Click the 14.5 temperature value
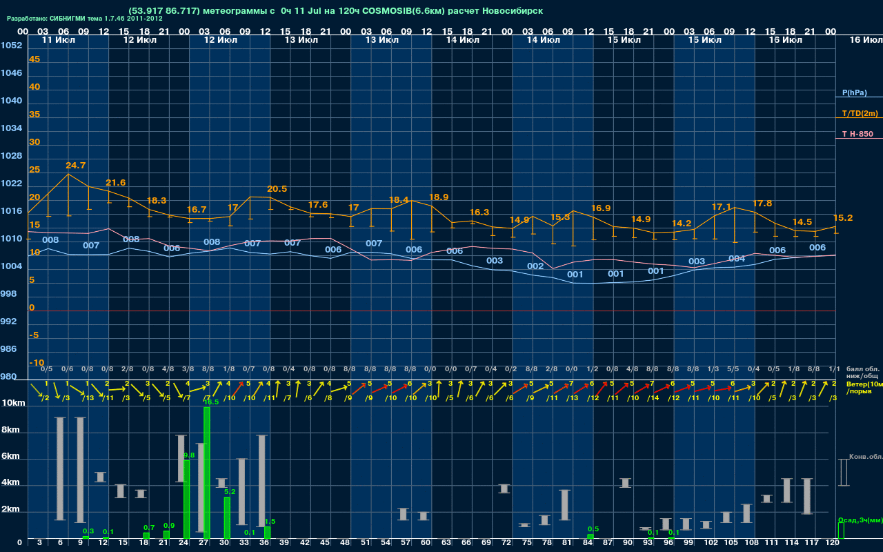This screenshot has height=552, width=883. (x=802, y=222)
